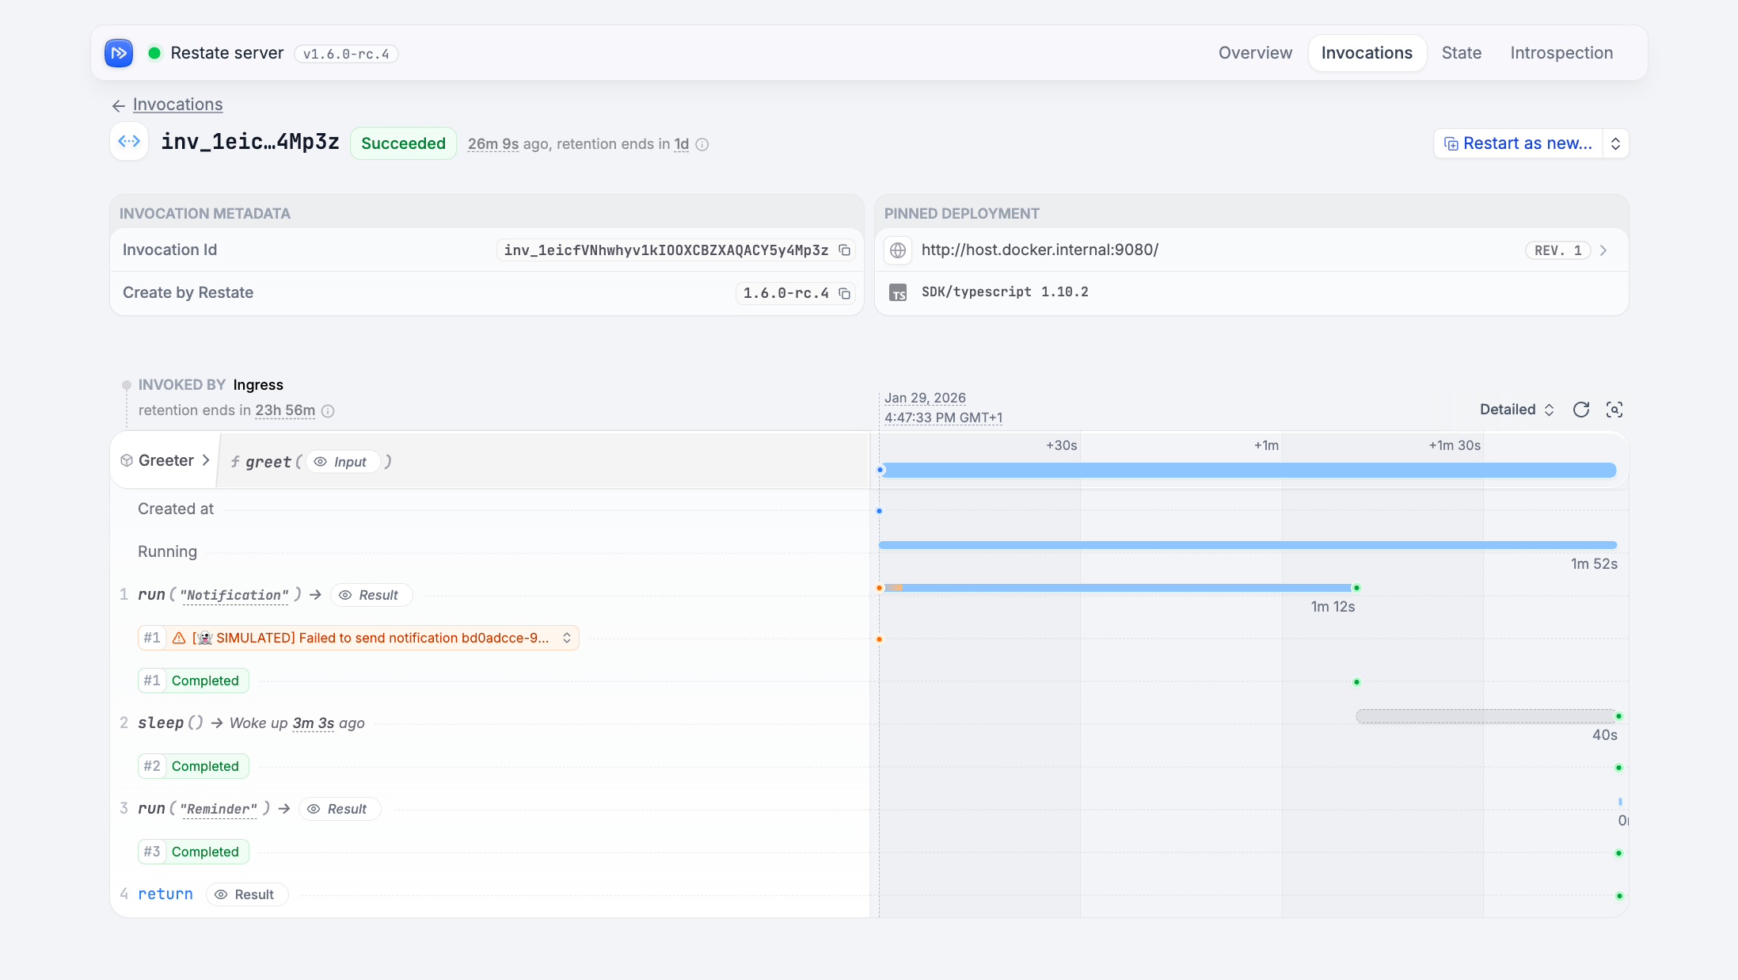Copy the Invocation Id value
The height and width of the screenshot is (980, 1738).
pyautogui.click(x=845, y=250)
